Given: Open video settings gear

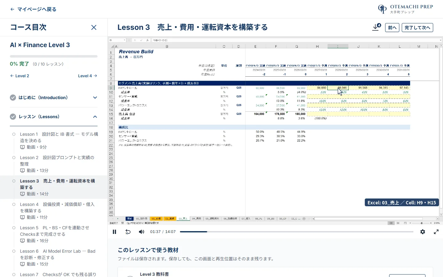Looking at the screenshot, I should [423, 232].
